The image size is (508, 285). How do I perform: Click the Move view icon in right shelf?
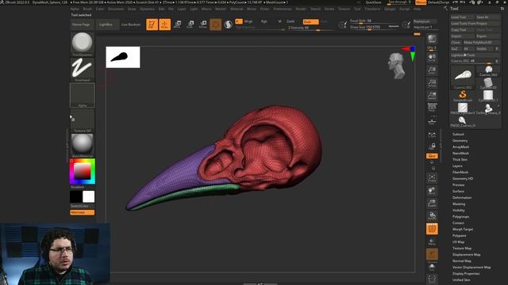432,191
